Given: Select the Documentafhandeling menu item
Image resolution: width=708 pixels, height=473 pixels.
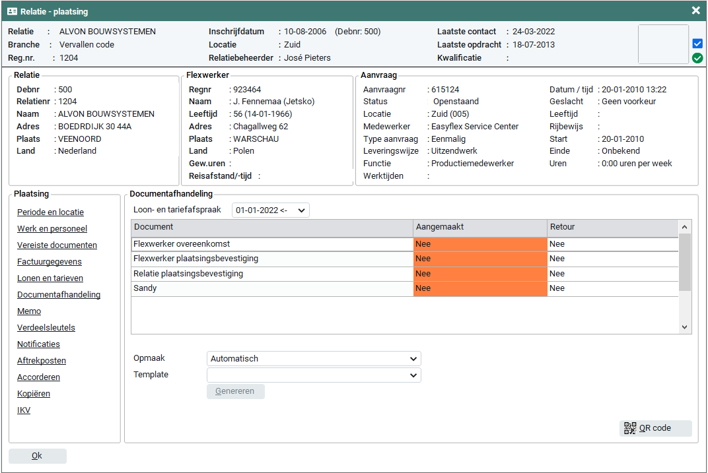Looking at the screenshot, I should [59, 295].
